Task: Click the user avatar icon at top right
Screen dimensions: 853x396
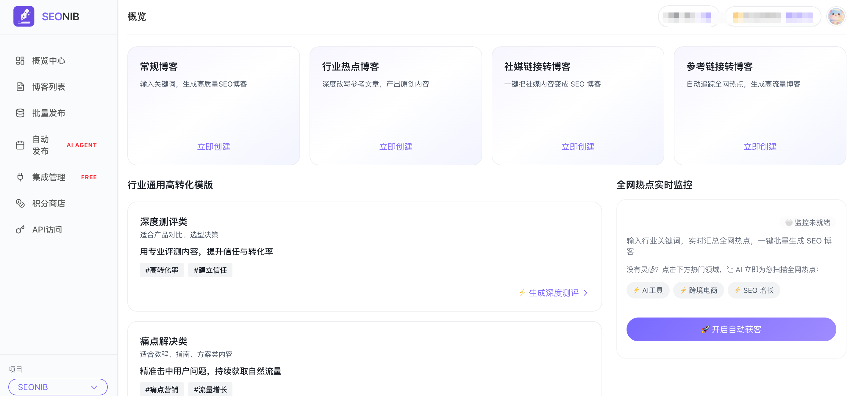Action: [x=836, y=16]
